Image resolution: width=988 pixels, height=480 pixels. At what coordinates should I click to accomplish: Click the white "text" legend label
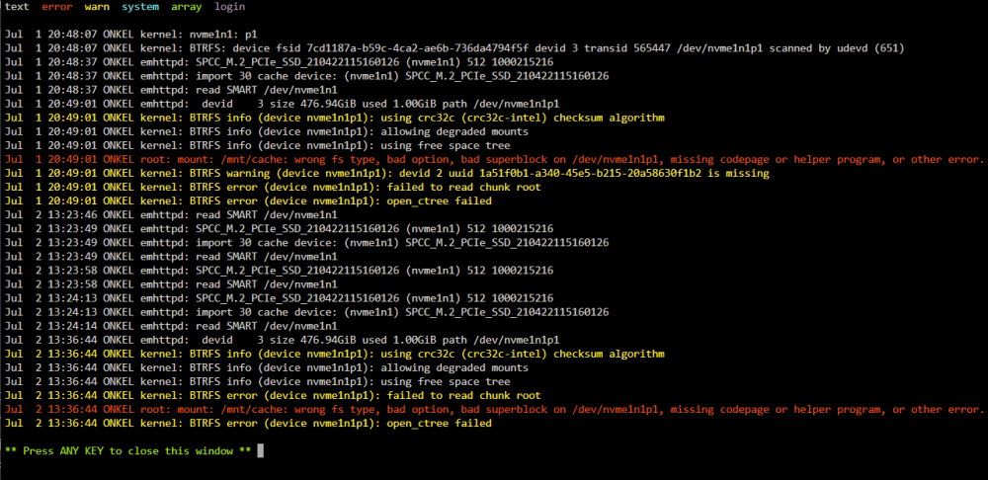click(x=17, y=7)
